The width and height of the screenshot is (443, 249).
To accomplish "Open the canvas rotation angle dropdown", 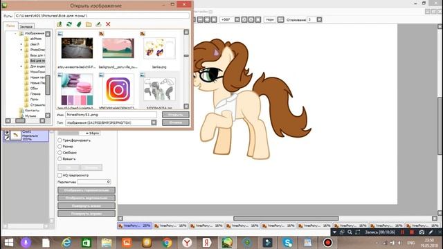I will coord(237,19).
